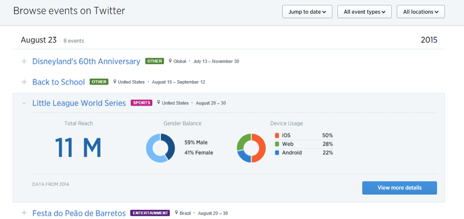
Task: Click the orange iOS legend swatch
Action: [277, 135]
